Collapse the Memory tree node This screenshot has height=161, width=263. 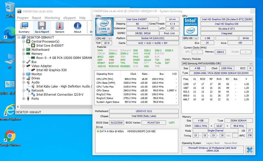(23, 54)
